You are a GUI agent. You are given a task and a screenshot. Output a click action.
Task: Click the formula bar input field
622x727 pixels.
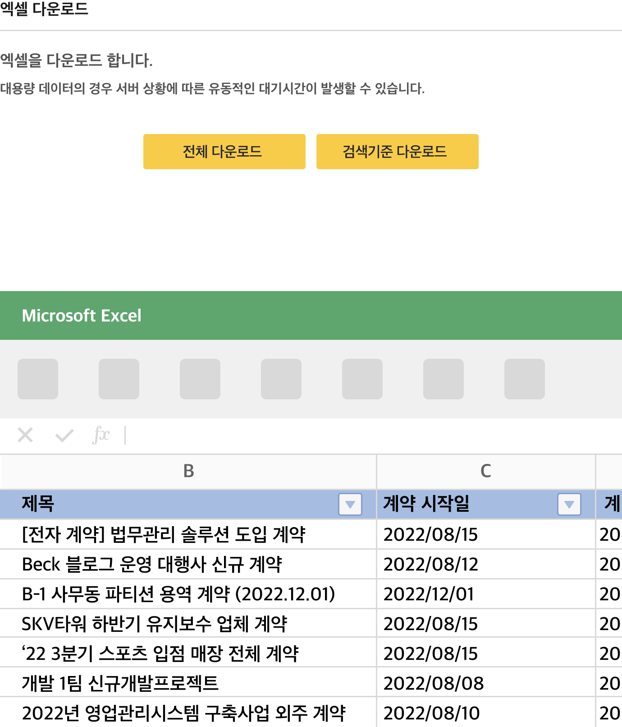[373, 435]
